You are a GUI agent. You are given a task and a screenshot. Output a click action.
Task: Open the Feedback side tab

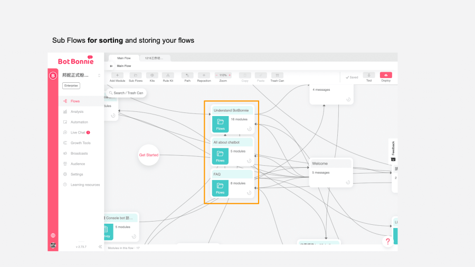(x=393, y=151)
